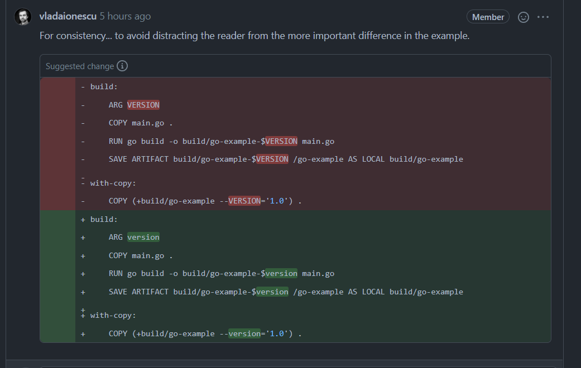Open the emoji reaction picker
Viewport: 581px width, 368px height.
pyautogui.click(x=523, y=17)
